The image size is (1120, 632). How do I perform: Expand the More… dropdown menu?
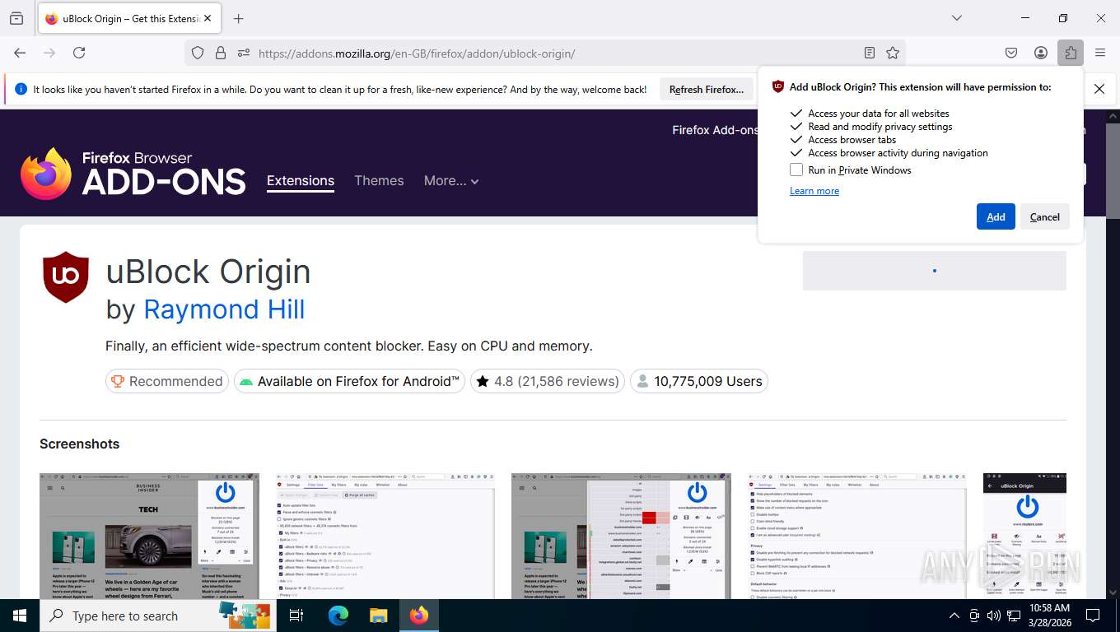(x=451, y=181)
